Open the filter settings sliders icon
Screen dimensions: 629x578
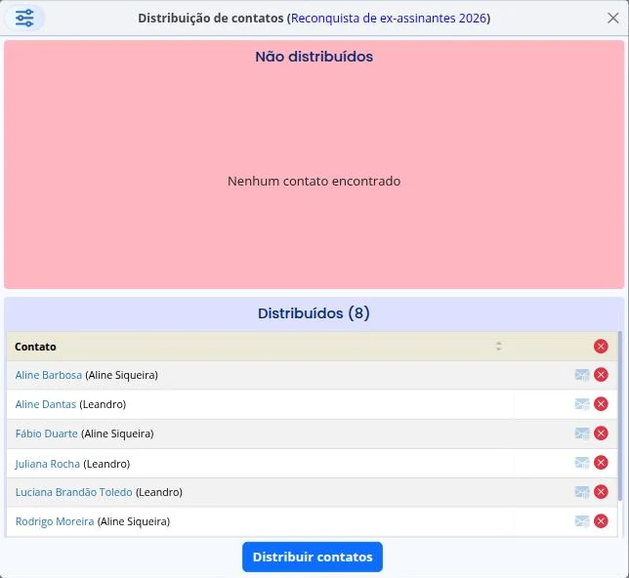(x=24, y=18)
